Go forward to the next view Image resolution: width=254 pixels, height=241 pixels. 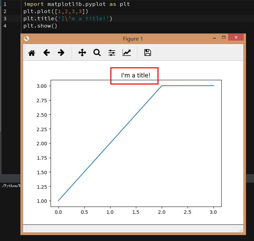(x=61, y=53)
